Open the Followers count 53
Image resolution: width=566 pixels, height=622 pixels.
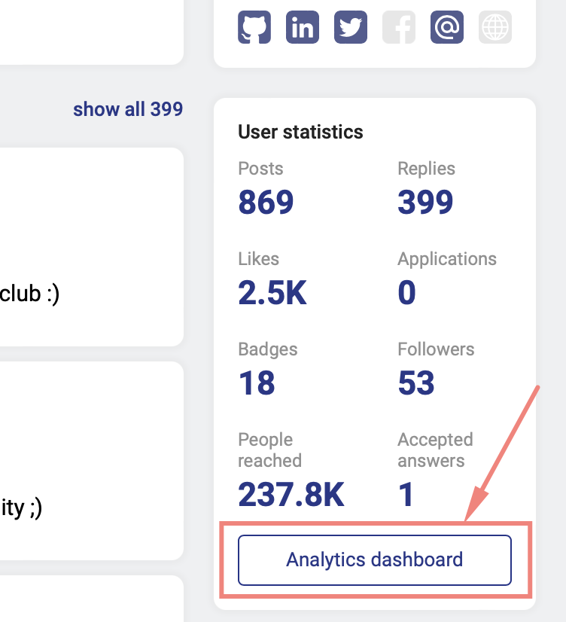click(416, 383)
